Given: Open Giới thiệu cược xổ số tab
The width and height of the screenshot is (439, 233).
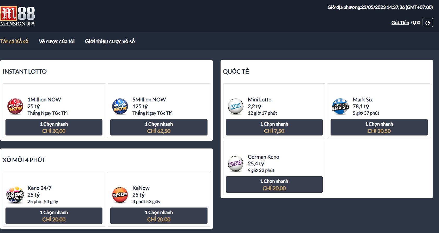Looking at the screenshot, I should pos(110,41).
